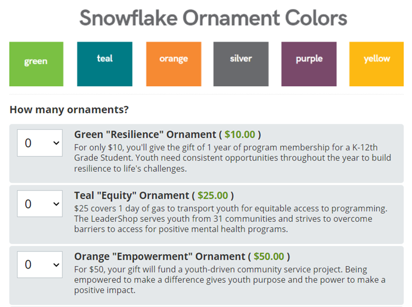Click the $10.00 price label
This screenshot has width=412, height=307.
pyautogui.click(x=240, y=135)
